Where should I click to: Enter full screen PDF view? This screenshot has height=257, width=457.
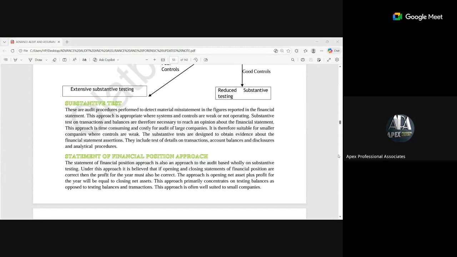[329, 60]
